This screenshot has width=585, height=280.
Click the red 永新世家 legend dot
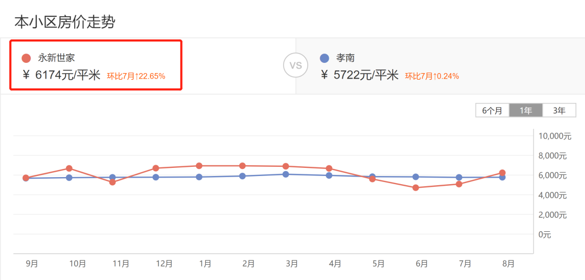(26, 58)
